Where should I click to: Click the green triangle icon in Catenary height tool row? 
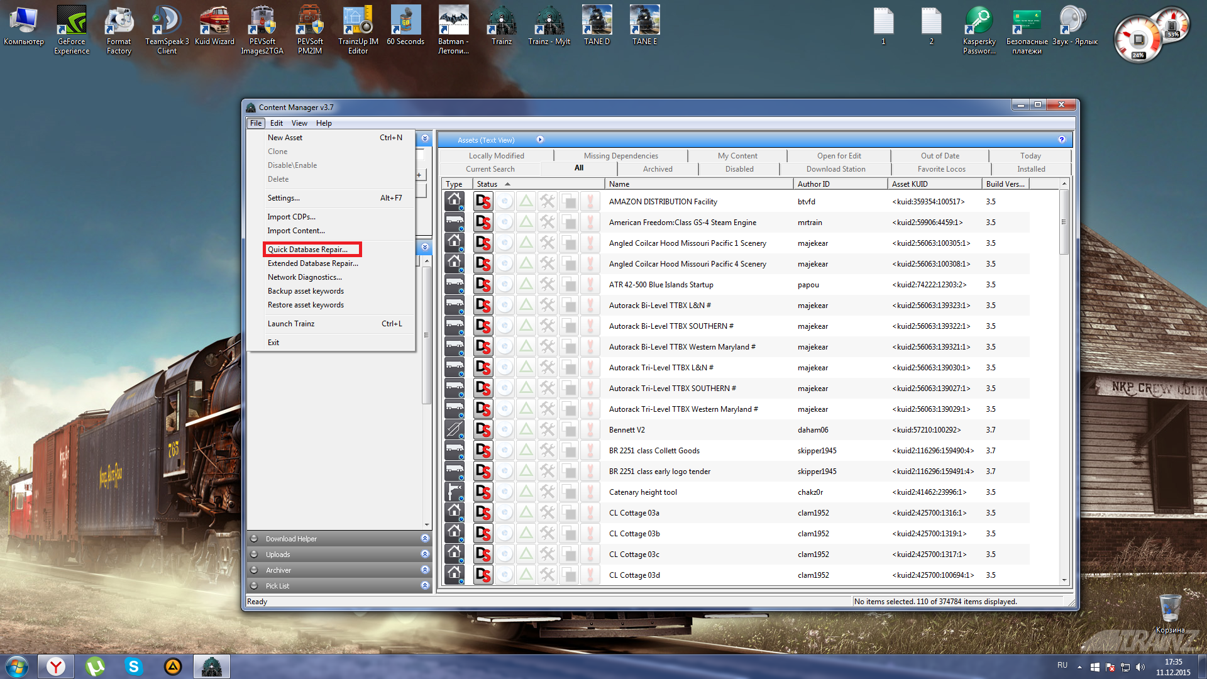526,492
